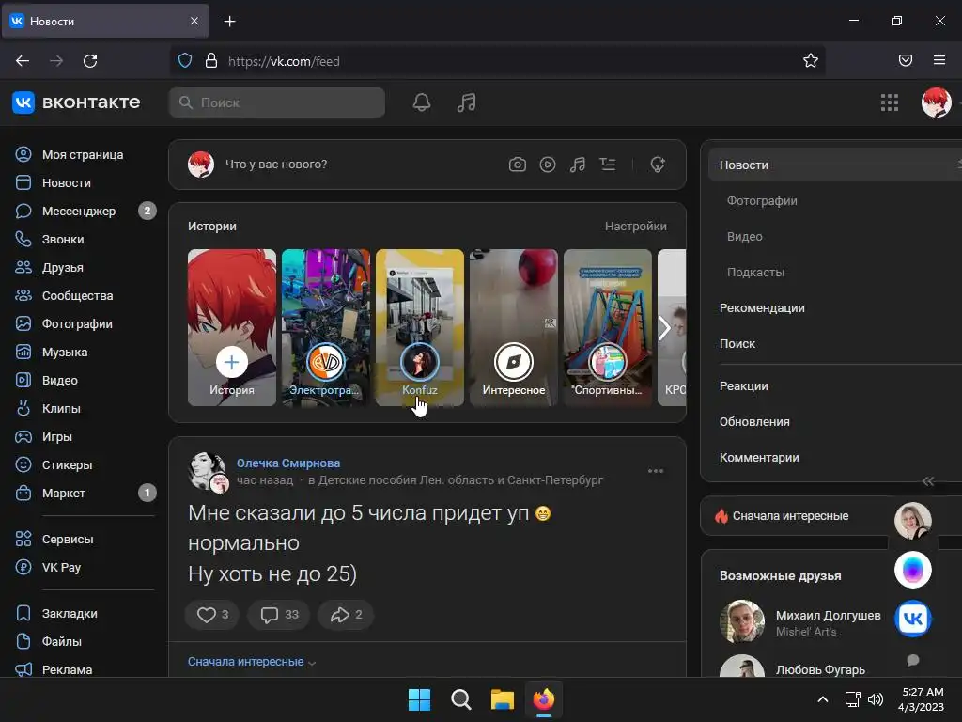Open the article editor icon
The image size is (962, 722).
click(x=608, y=165)
